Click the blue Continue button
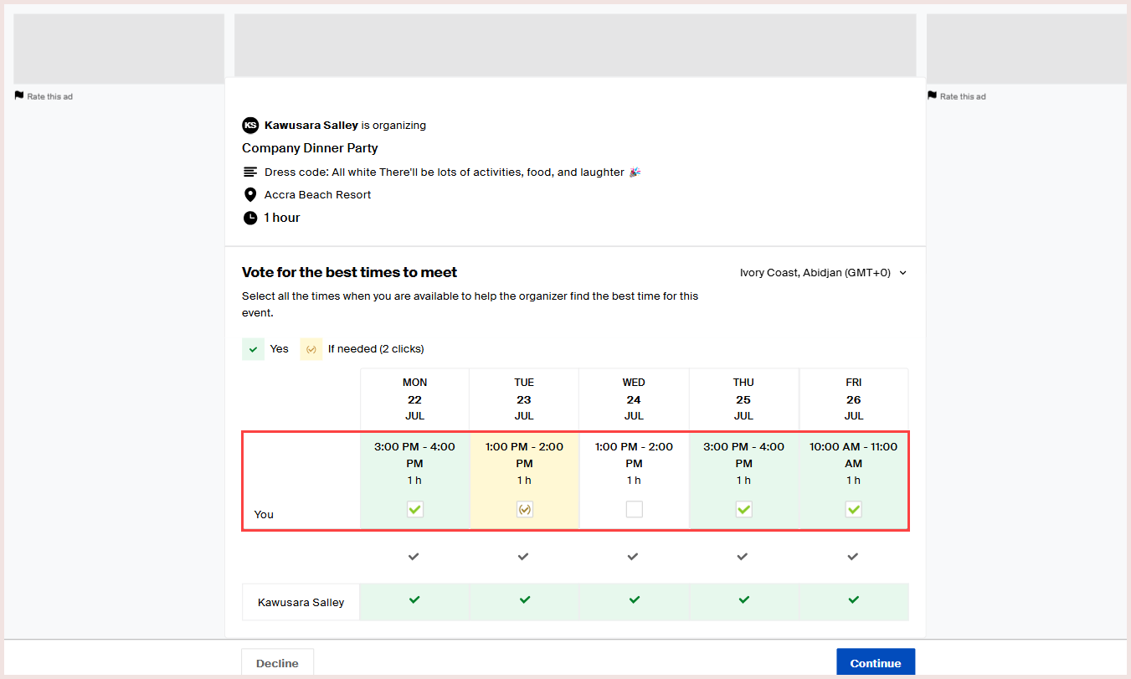 pyautogui.click(x=876, y=662)
